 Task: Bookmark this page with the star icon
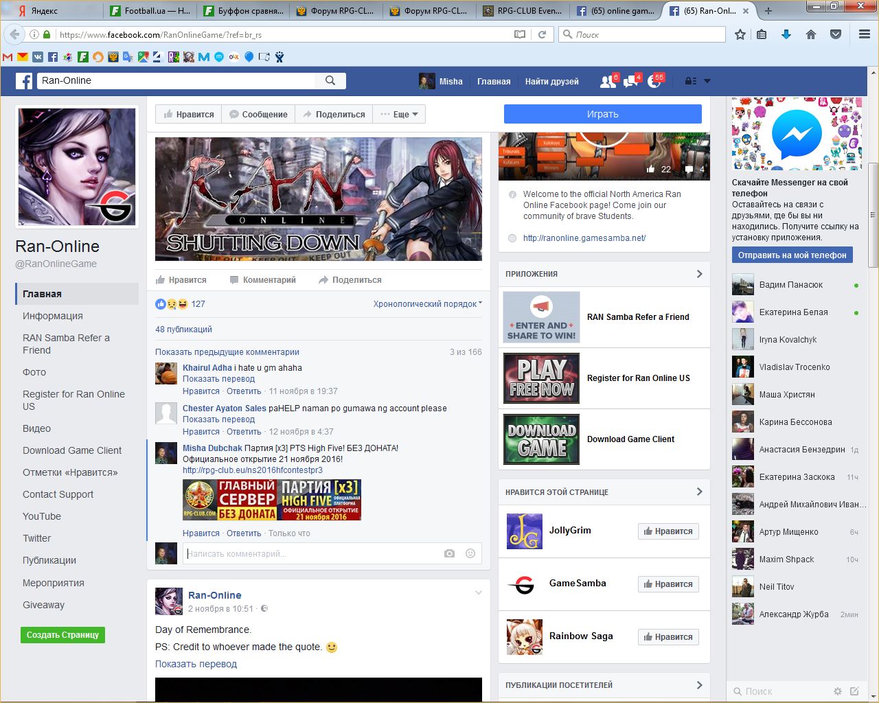click(740, 34)
